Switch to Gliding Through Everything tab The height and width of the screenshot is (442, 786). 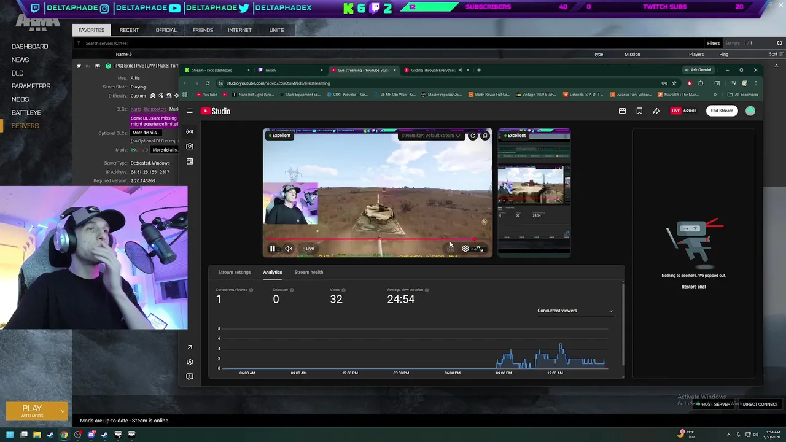pos(436,70)
